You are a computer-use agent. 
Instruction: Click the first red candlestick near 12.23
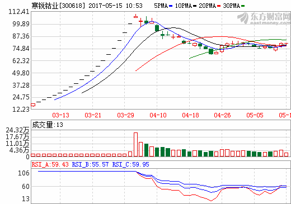pyautogui.click(x=33, y=105)
